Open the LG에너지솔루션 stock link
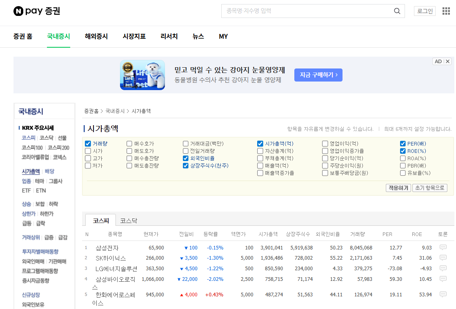 pyautogui.click(x=116, y=269)
